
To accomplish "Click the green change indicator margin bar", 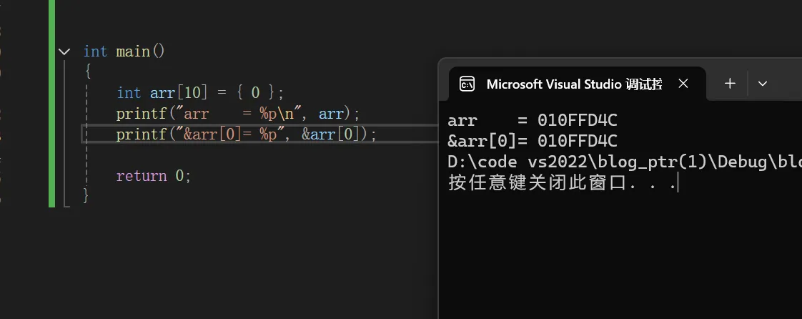I will [51, 104].
